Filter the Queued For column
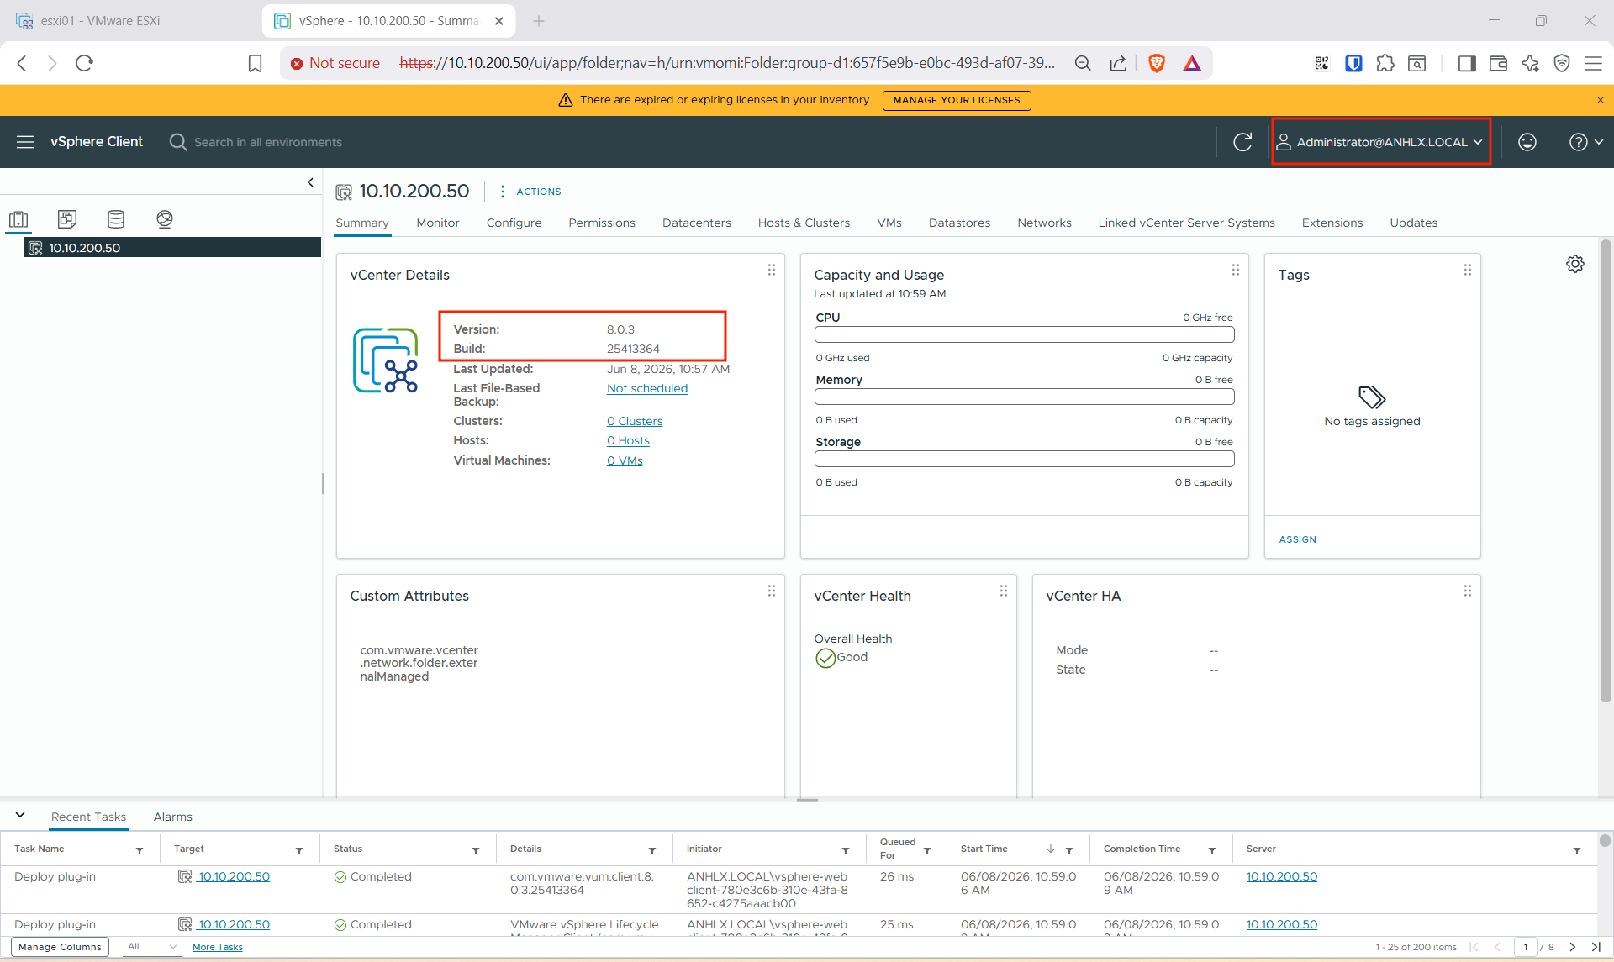 coord(927,850)
